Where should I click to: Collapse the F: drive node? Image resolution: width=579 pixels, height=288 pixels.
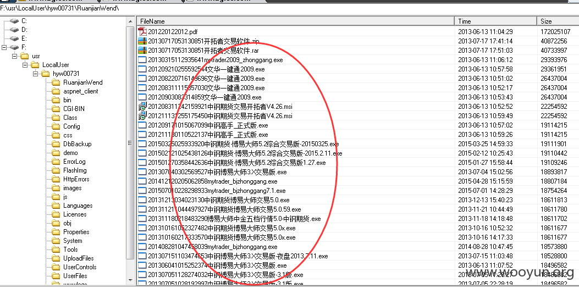tap(4, 47)
